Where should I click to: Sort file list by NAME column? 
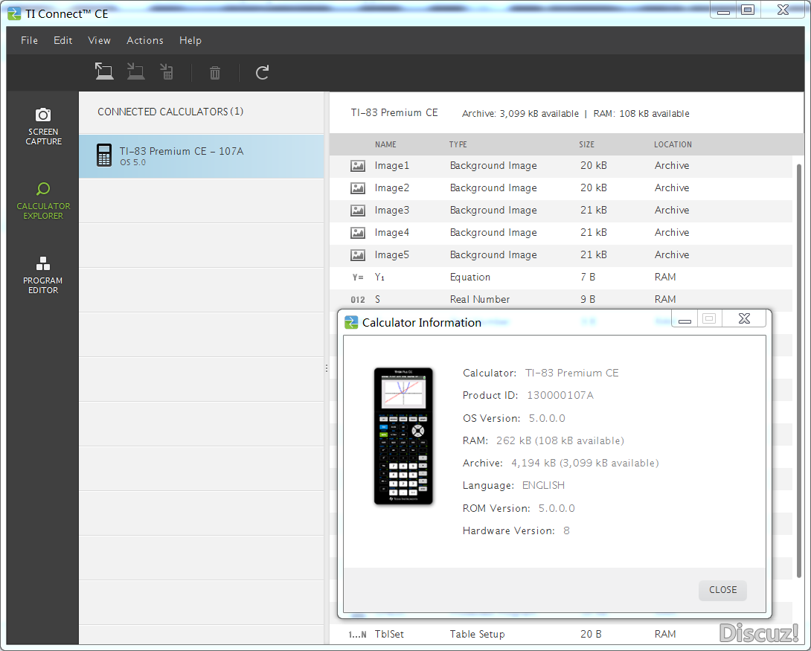coord(385,145)
